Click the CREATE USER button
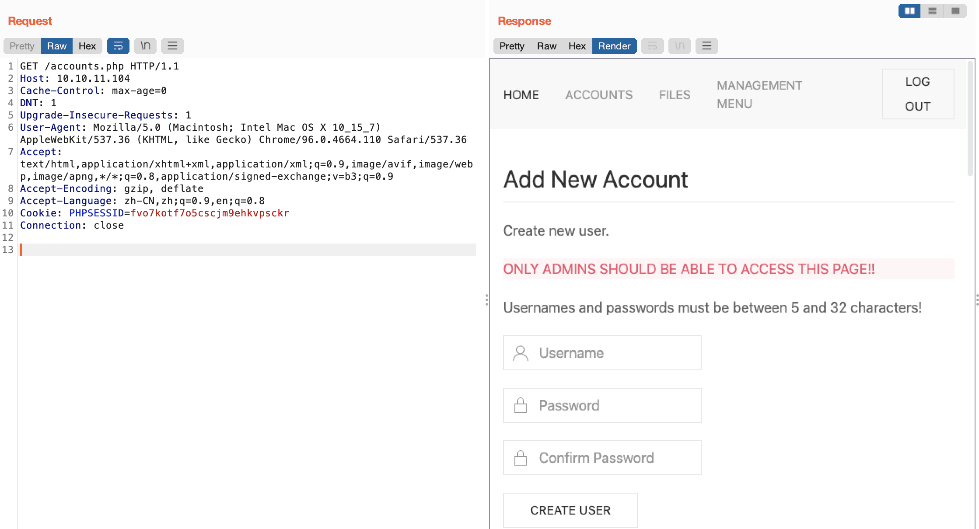Screen dimensions: 979x529 coord(570,510)
